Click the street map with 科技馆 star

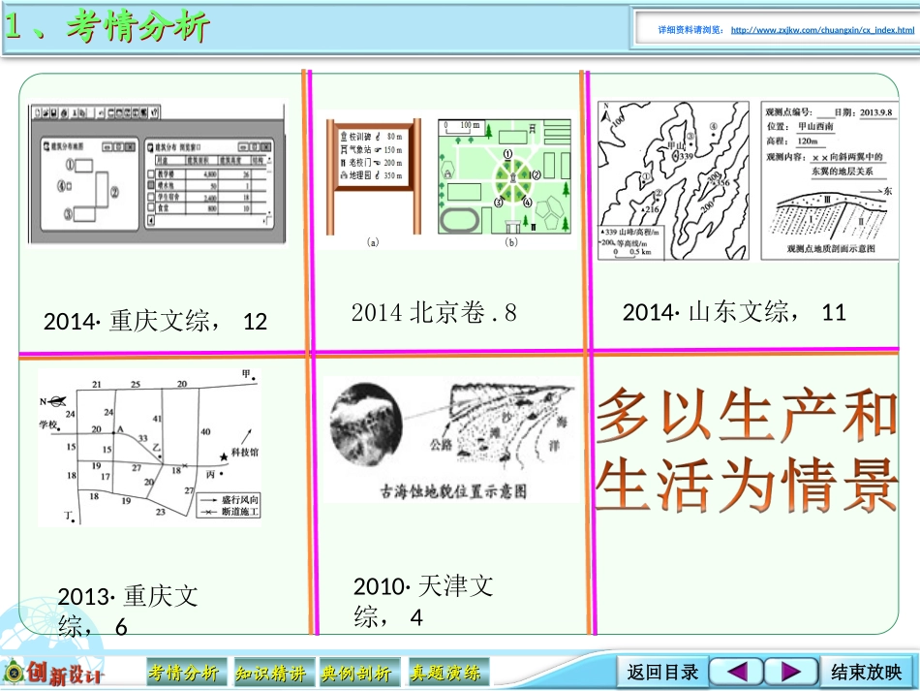[150, 448]
